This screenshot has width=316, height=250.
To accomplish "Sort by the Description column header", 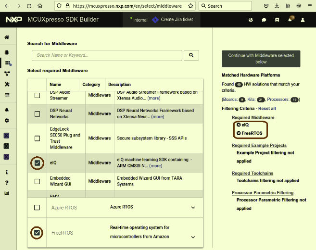I will (x=119, y=85).
